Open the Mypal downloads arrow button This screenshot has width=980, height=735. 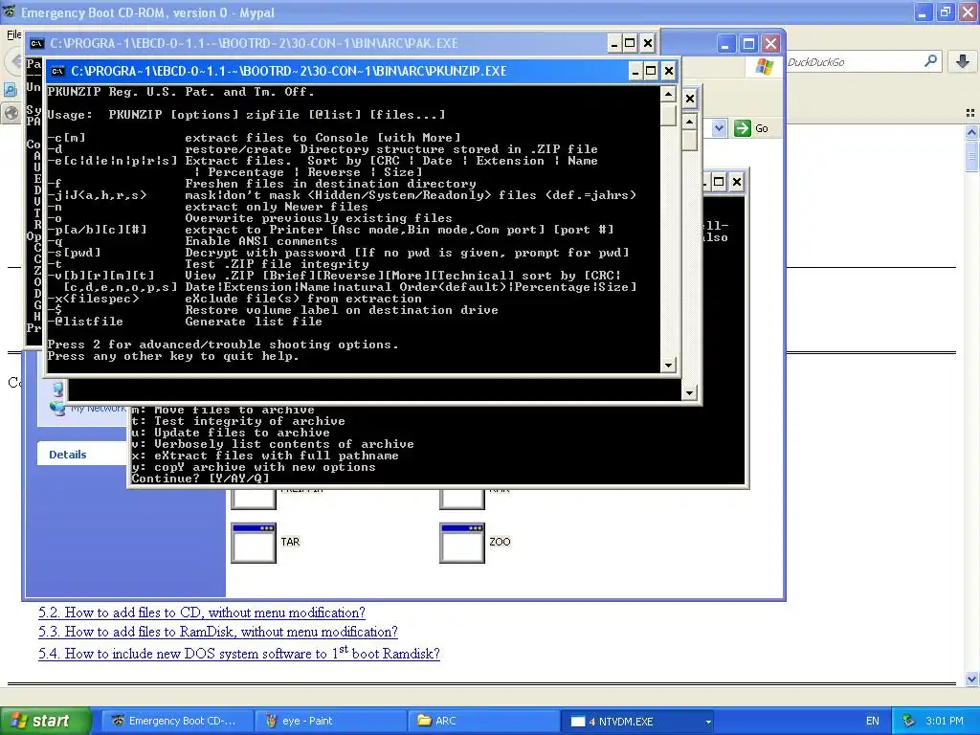point(963,61)
